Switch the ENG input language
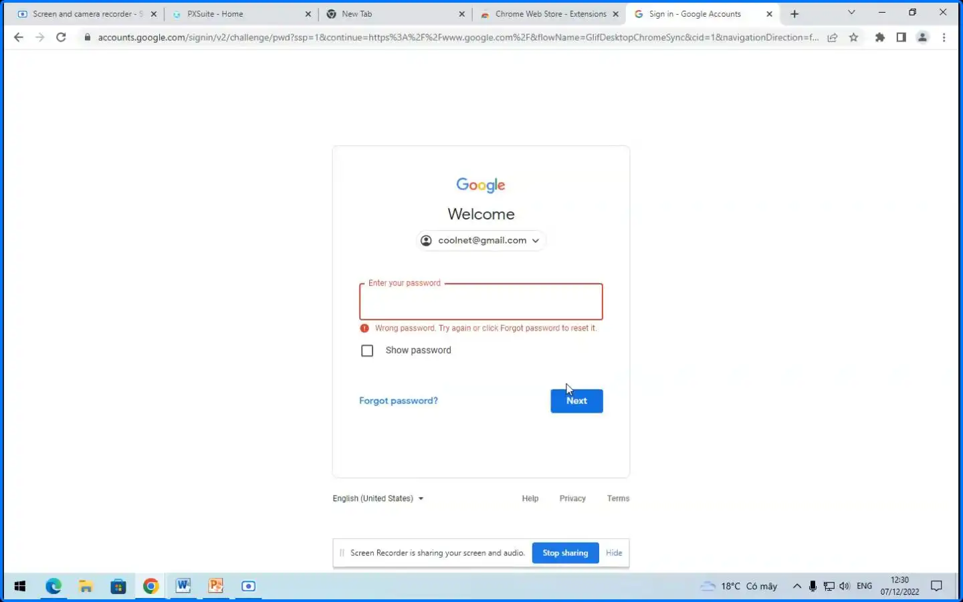 click(864, 586)
